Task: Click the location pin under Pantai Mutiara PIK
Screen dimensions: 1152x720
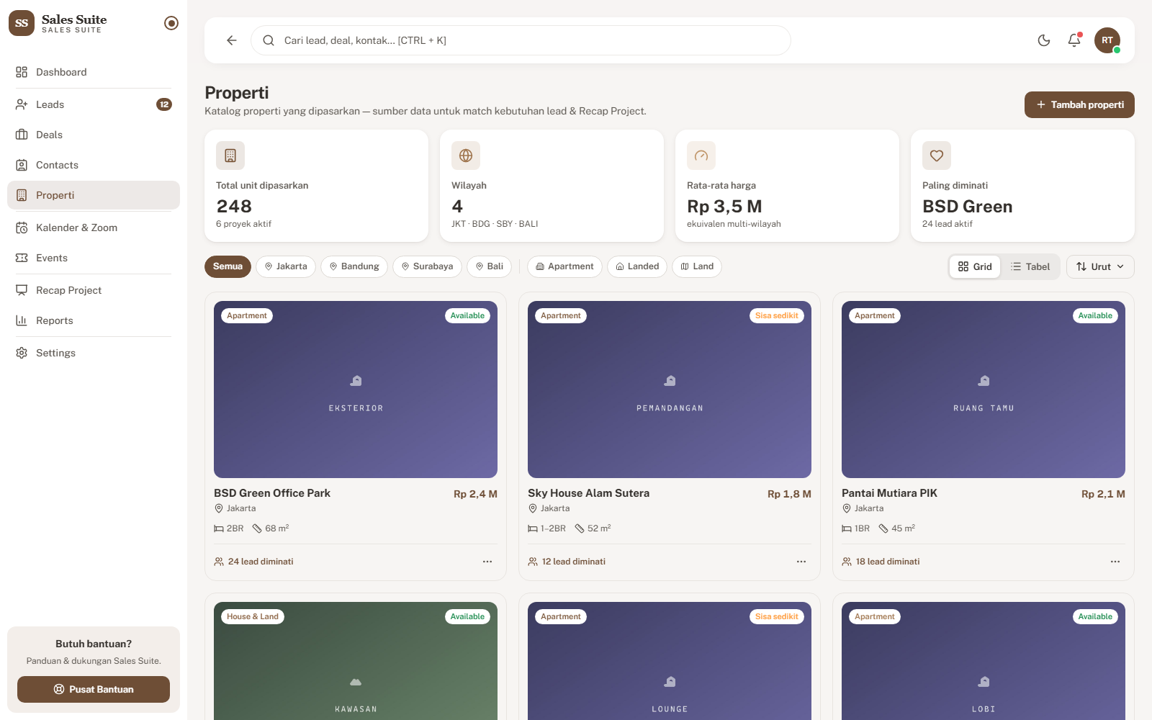Action: pos(847,508)
